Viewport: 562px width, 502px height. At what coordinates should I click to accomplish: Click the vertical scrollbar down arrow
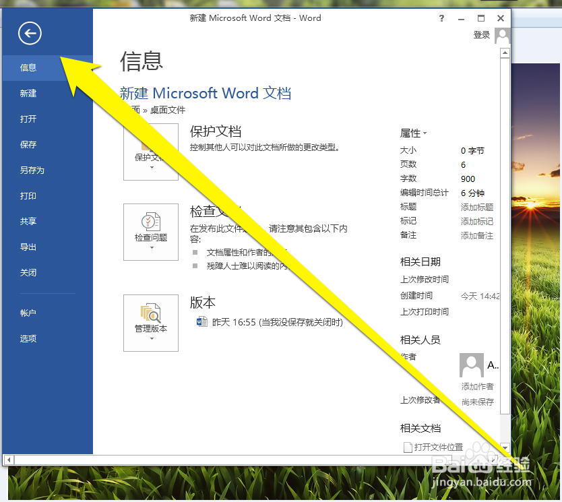tap(505, 447)
